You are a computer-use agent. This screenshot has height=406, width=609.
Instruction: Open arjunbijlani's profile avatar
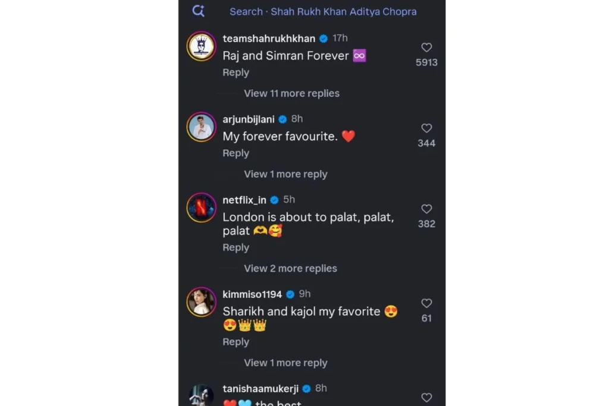coord(201,127)
